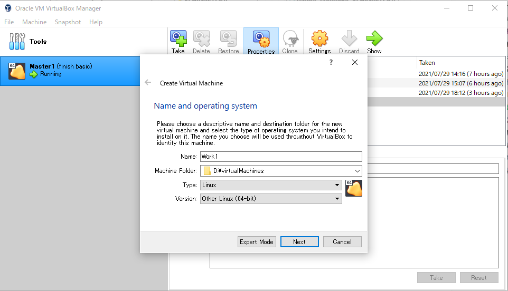
Task: Open the Snapshot menu
Action: [x=68, y=22]
